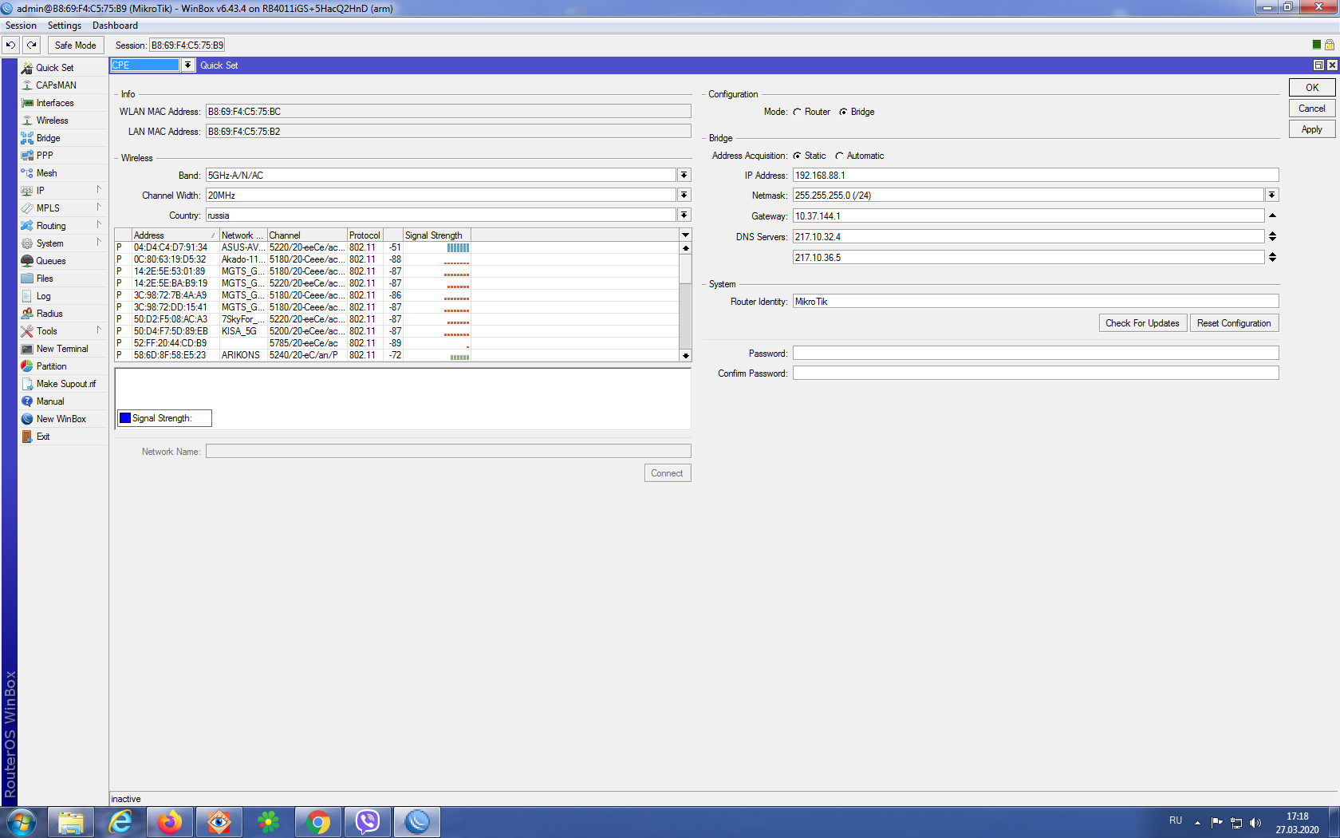1340x838 pixels.
Task: Sort by the Signal Strength column header
Action: click(x=436, y=235)
